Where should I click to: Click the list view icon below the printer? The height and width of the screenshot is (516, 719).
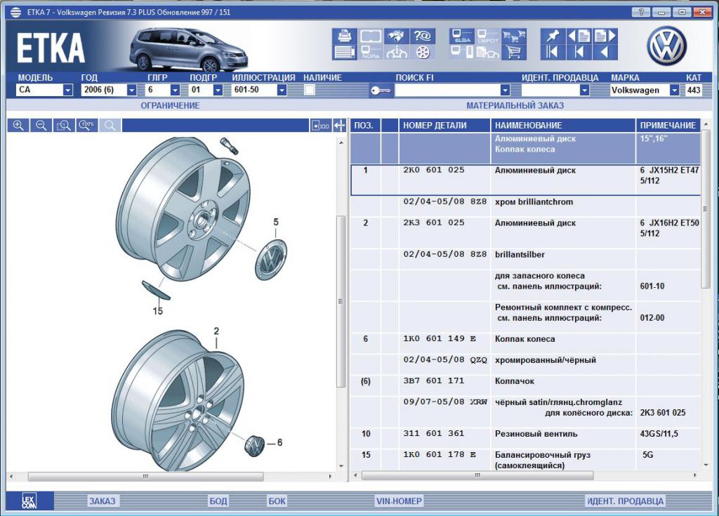344,52
